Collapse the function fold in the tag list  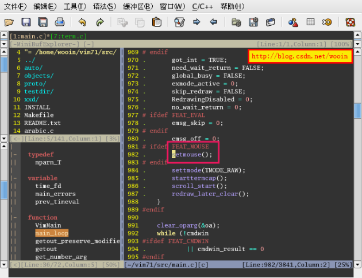(14, 218)
